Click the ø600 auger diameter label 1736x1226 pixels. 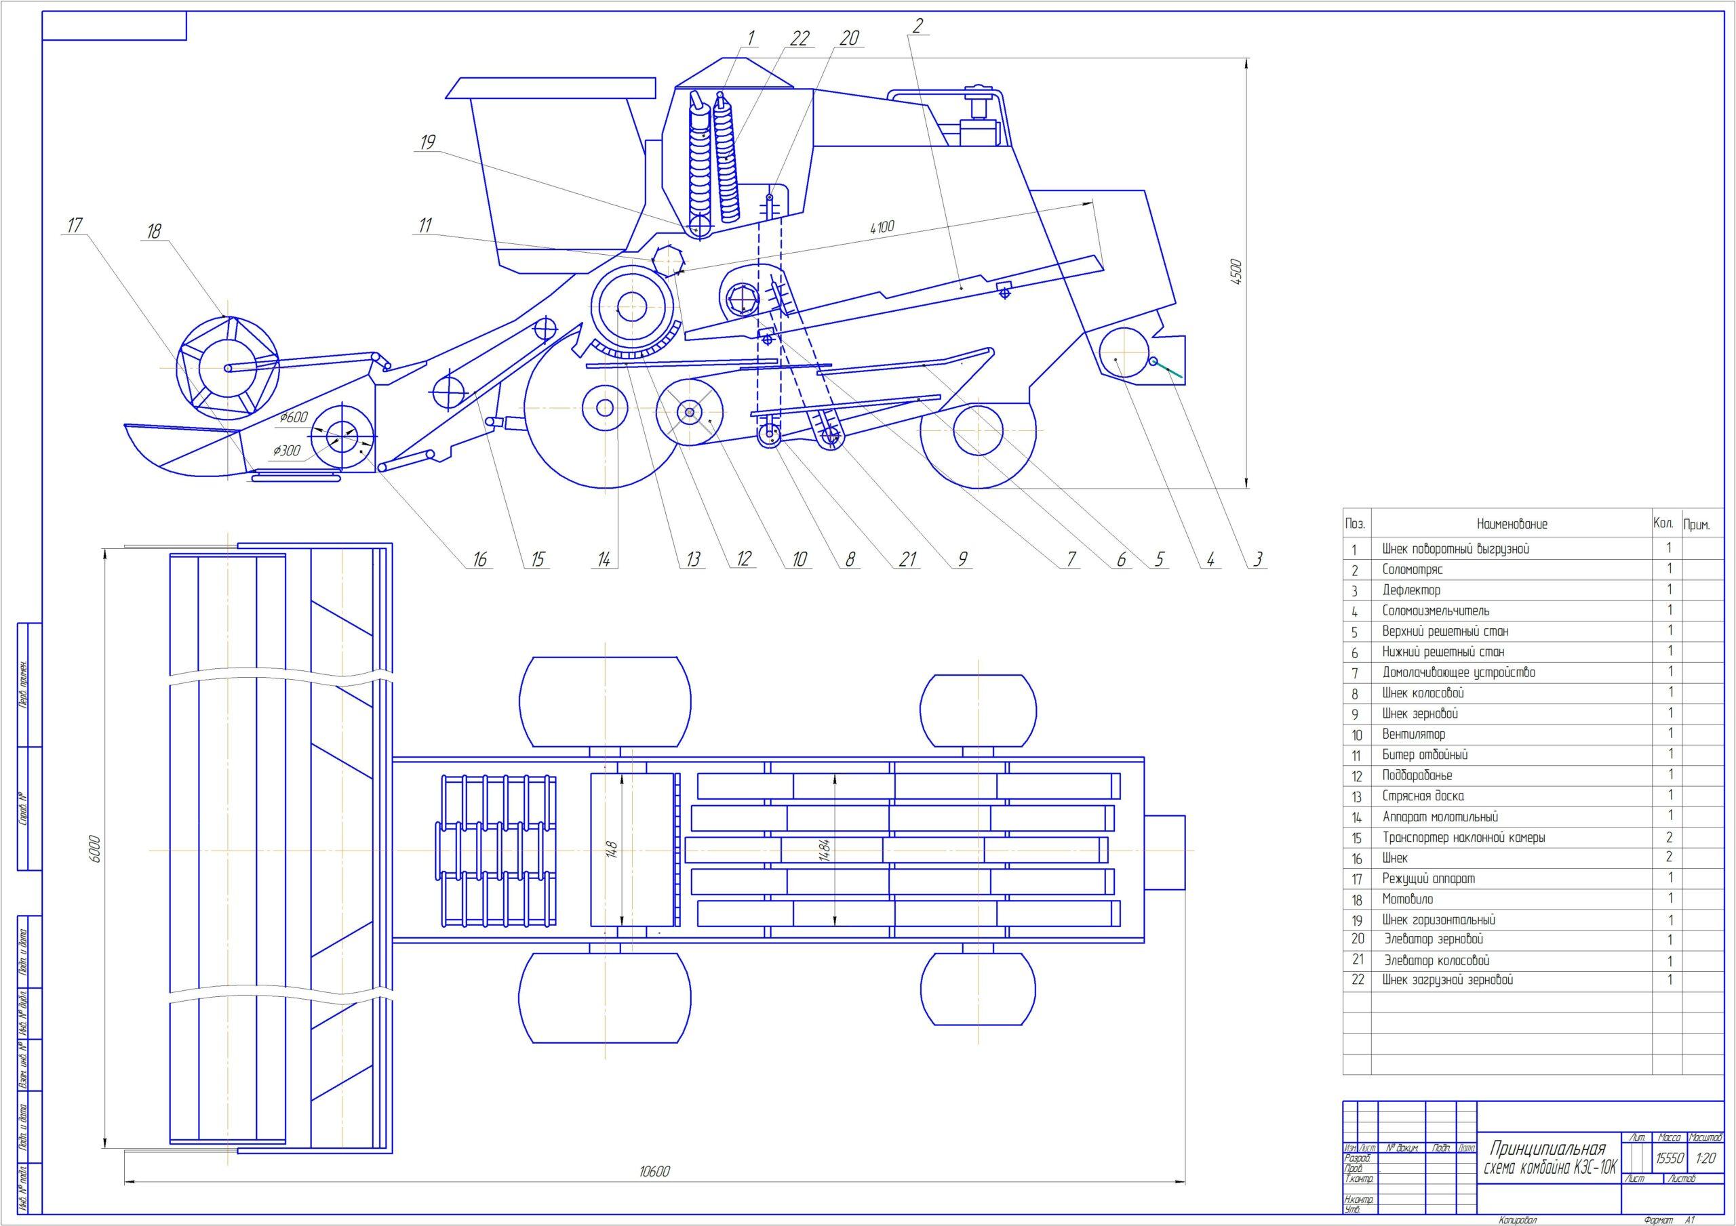(x=294, y=417)
